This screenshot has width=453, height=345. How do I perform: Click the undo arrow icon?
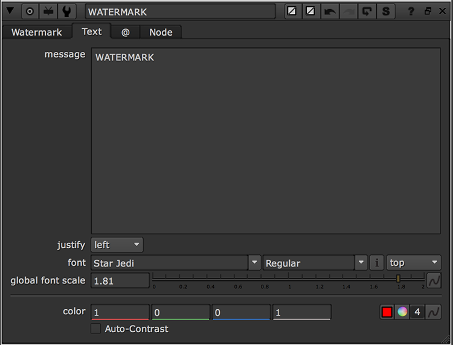point(330,11)
